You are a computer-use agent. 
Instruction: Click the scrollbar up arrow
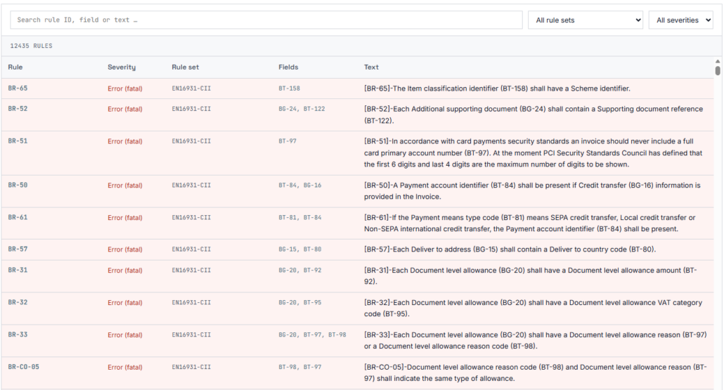coord(718,61)
